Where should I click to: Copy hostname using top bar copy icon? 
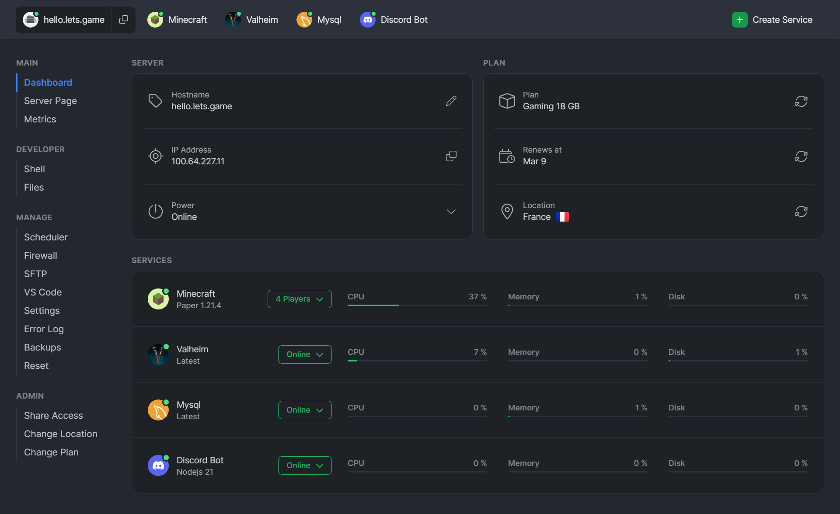pyautogui.click(x=124, y=20)
